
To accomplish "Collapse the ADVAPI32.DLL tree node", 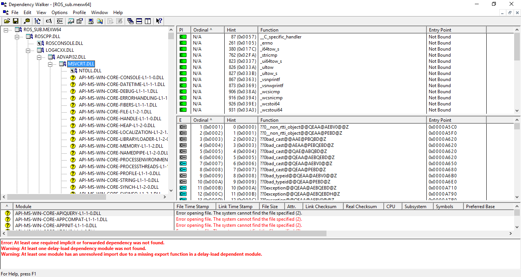I will 39,57.
